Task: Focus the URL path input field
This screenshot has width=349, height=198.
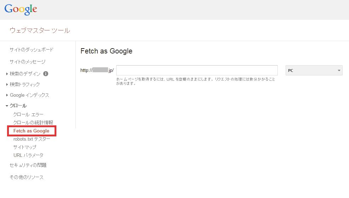Action: pyautogui.click(x=197, y=70)
